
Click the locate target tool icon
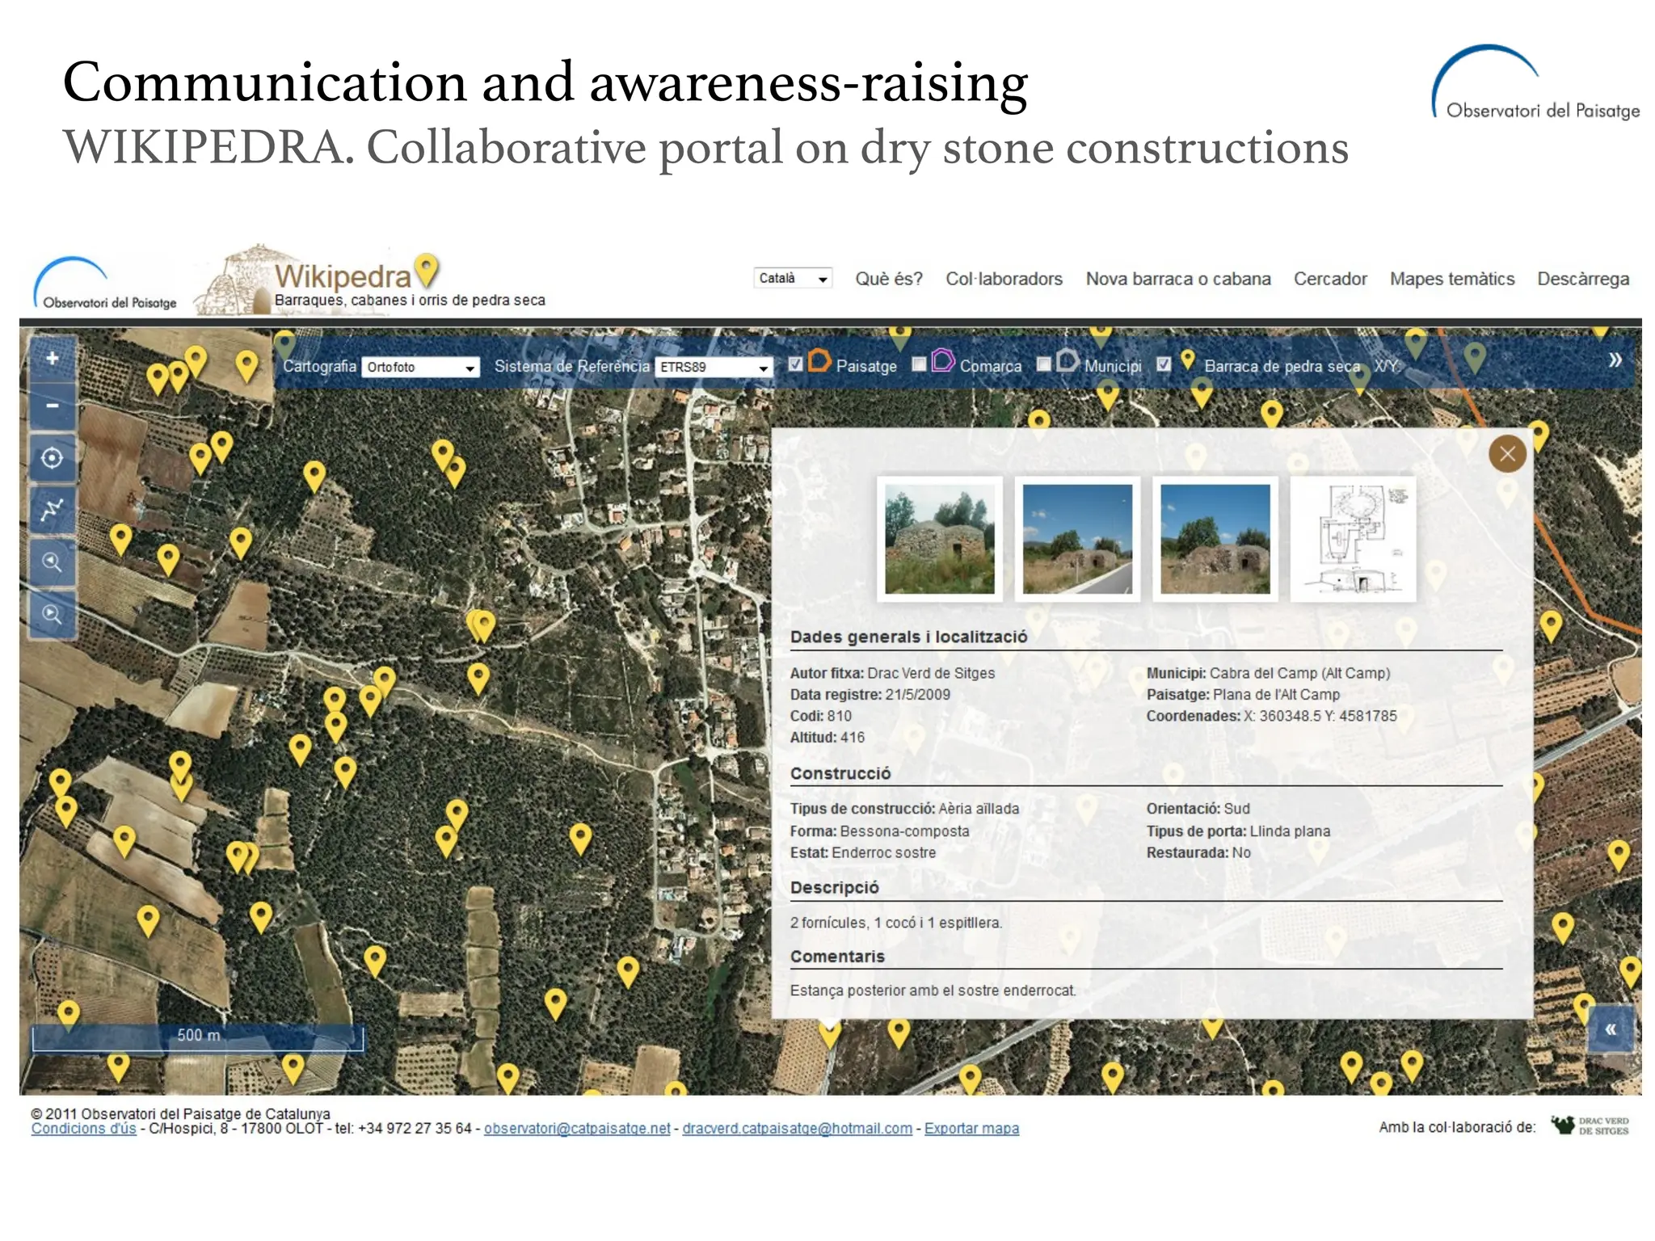pyautogui.click(x=53, y=458)
